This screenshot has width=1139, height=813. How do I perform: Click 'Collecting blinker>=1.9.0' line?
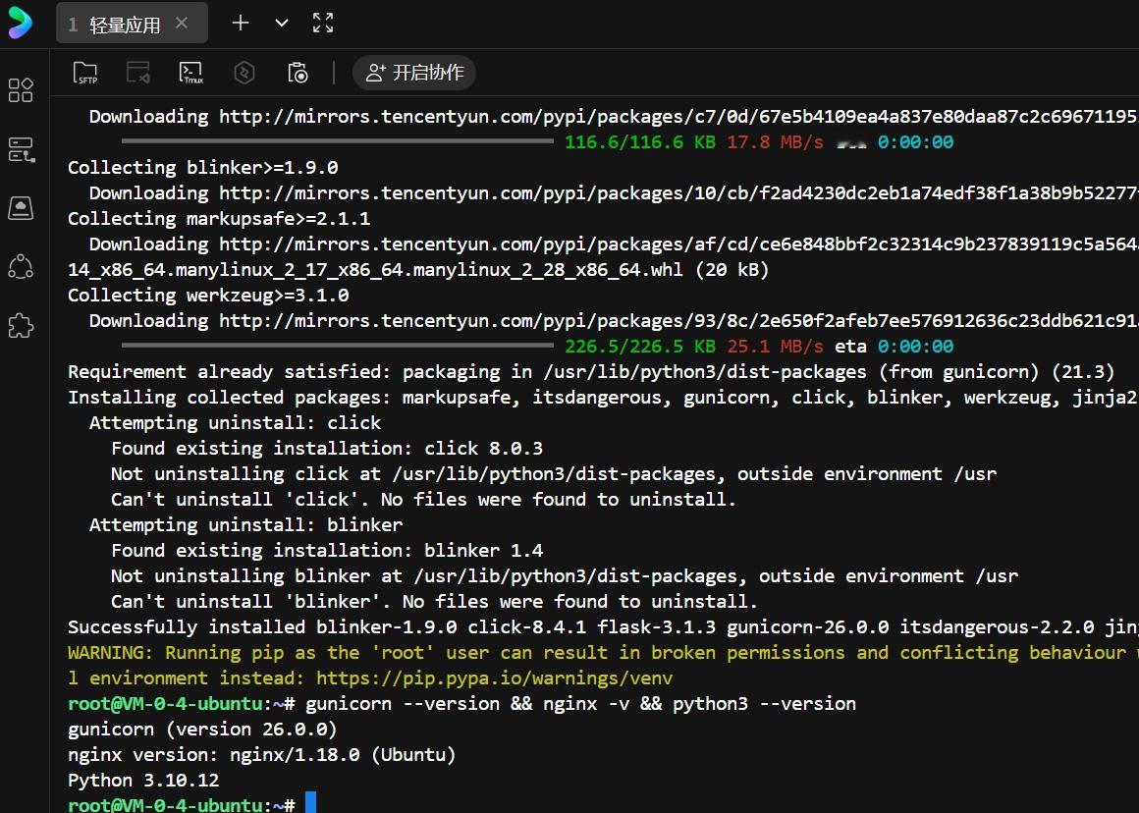tap(202, 168)
